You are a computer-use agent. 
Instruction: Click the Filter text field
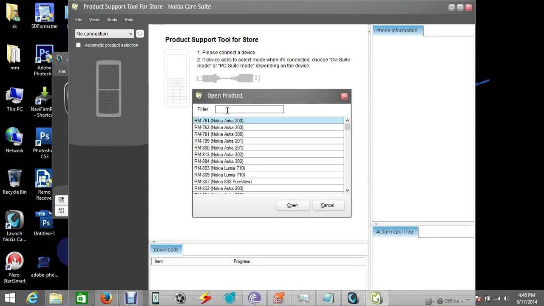point(249,109)
